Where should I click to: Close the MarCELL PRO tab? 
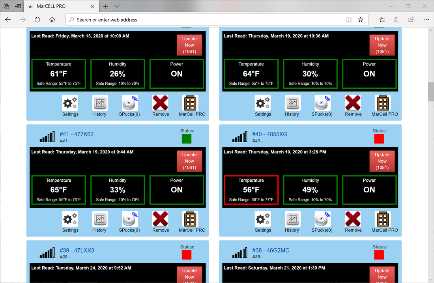pyautogui.click(x=92, y=6)
